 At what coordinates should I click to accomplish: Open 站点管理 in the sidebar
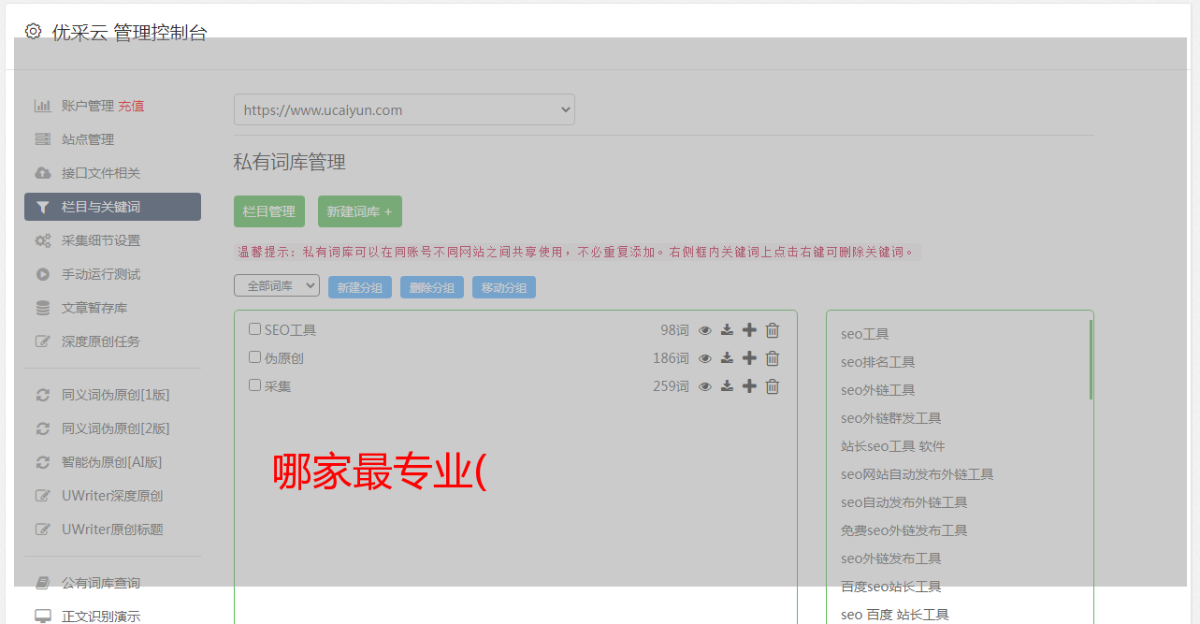click(x=88, y=139)
